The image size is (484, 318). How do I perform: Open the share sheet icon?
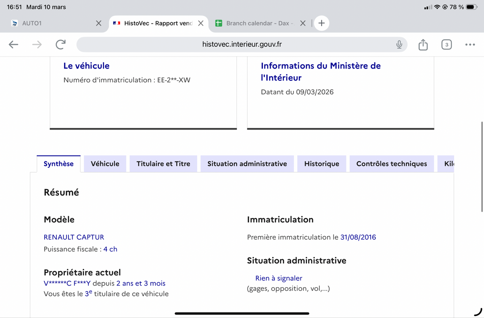pyautogui.click(x=423, y=44)
